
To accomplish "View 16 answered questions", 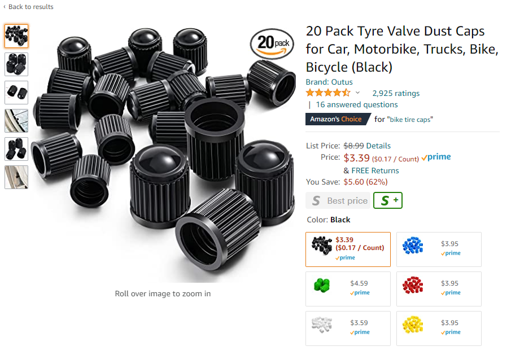I will click(357, 104).
